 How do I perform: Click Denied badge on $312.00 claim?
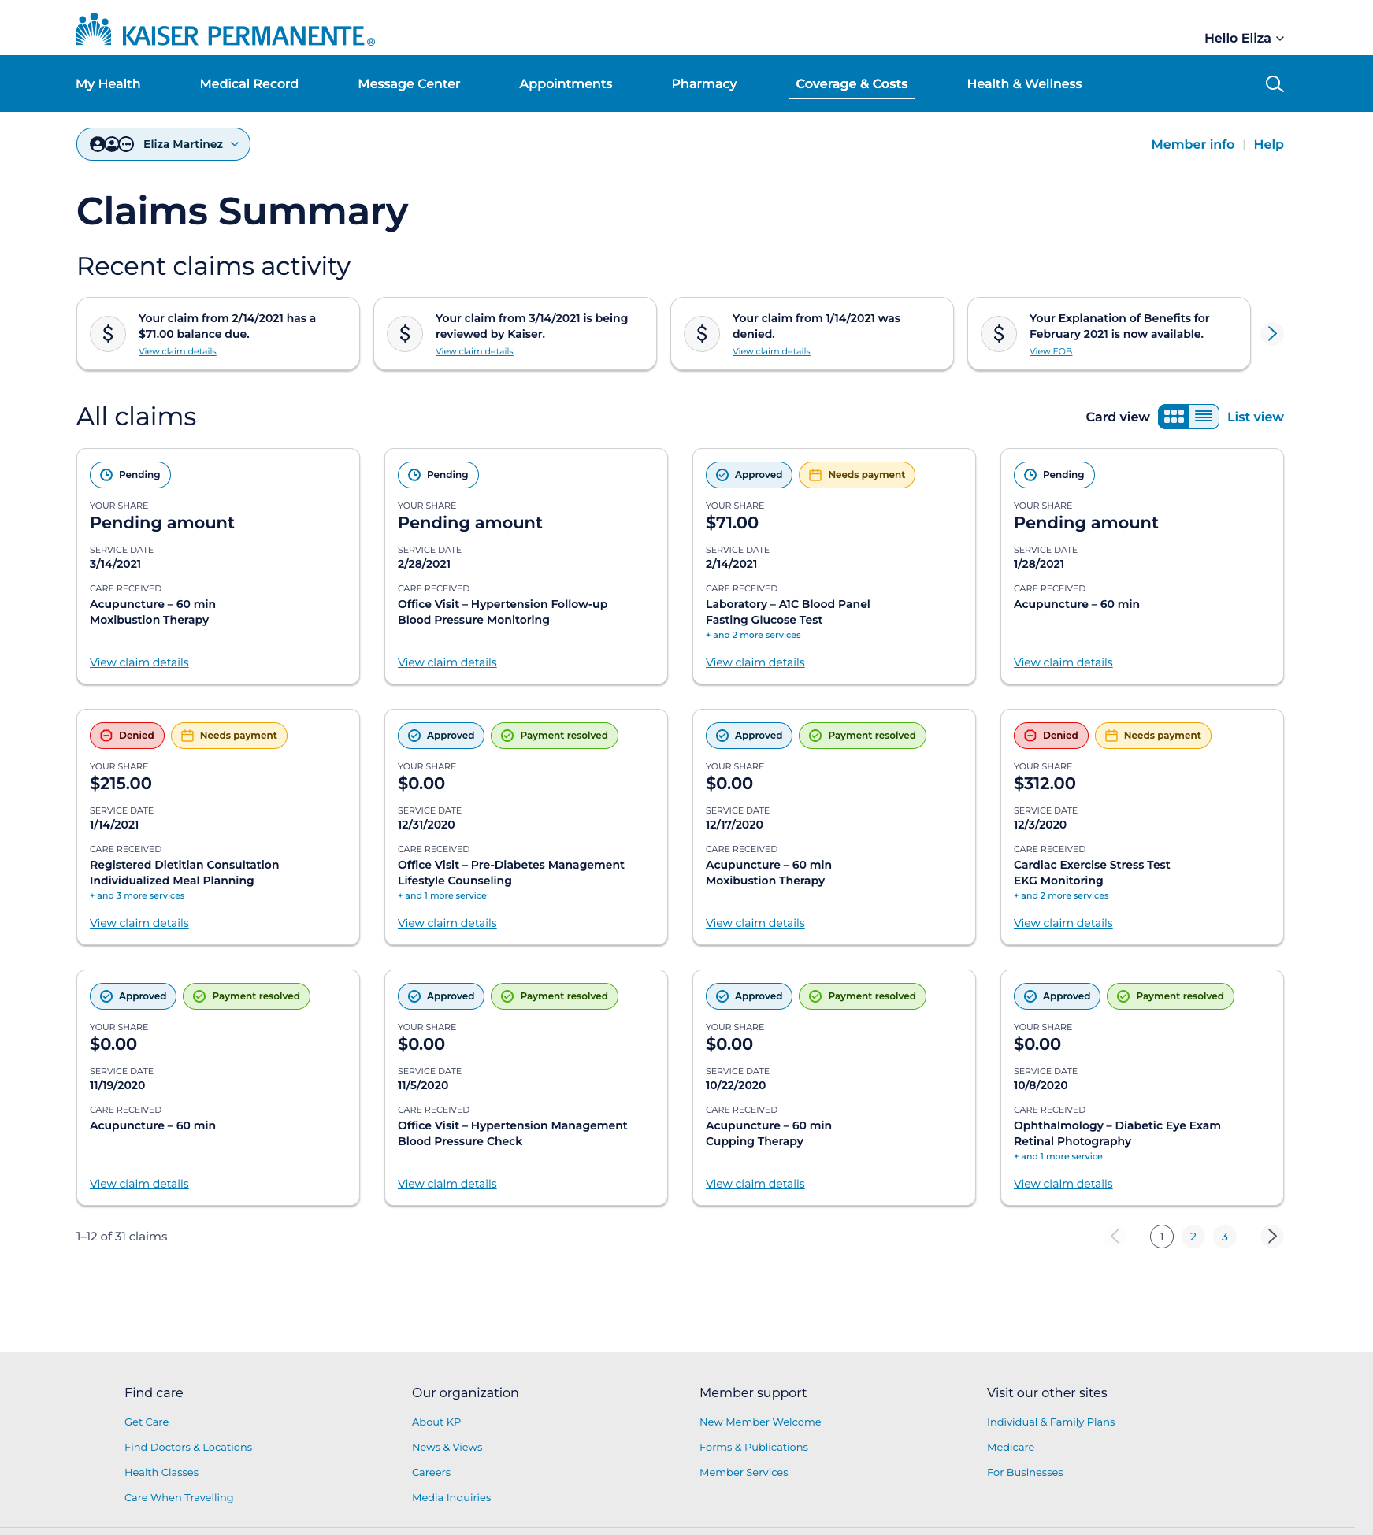1051,736
